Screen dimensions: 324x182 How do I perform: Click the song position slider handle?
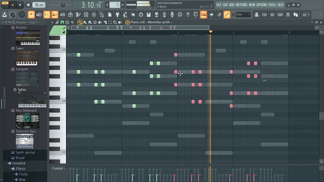63,5
